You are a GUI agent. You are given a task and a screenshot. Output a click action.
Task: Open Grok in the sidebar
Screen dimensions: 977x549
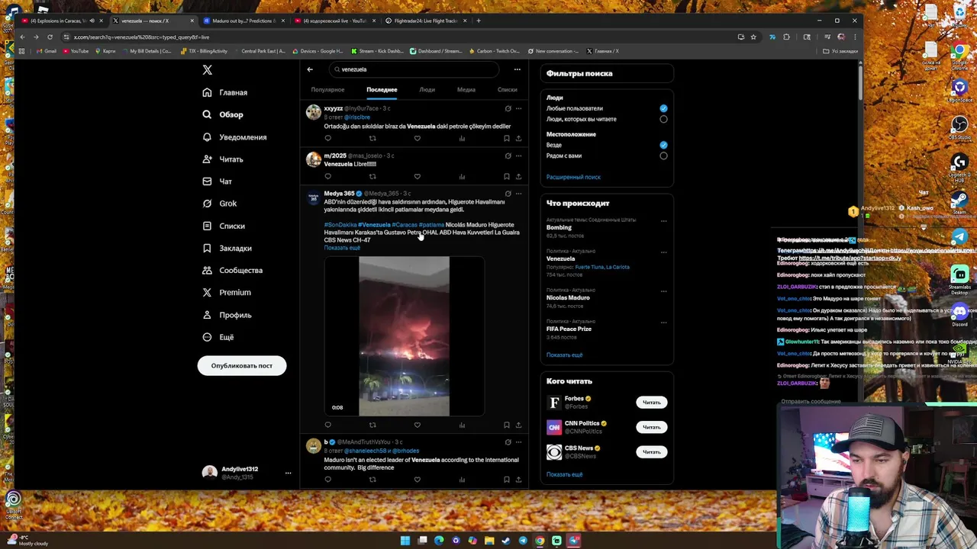tap(220, 204)
